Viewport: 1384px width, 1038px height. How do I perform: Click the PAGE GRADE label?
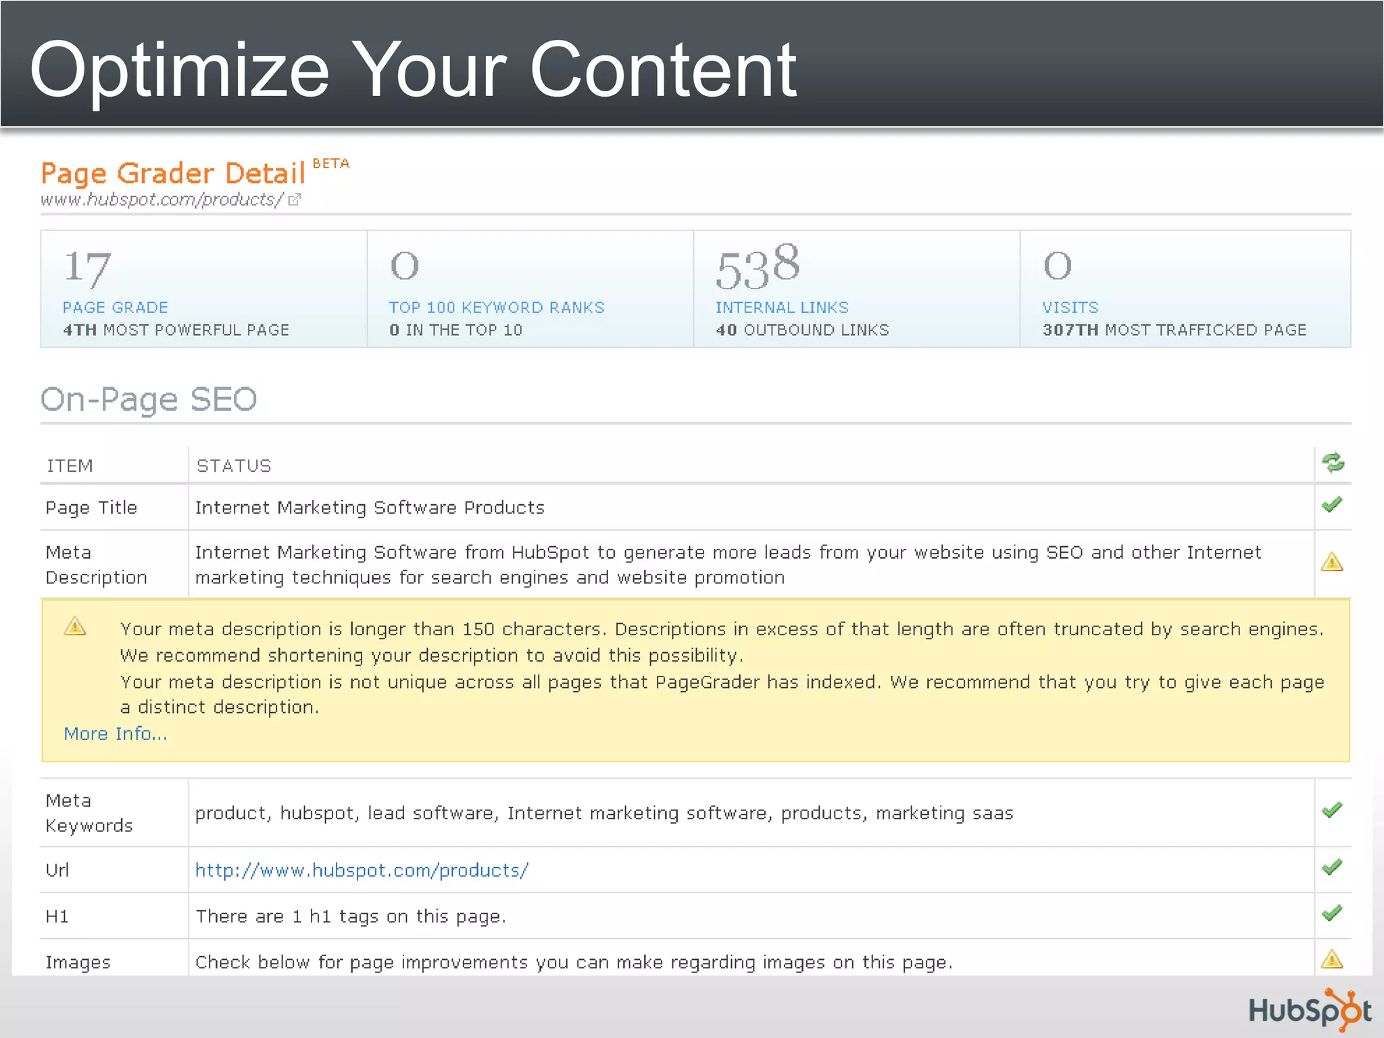(116, 307)
